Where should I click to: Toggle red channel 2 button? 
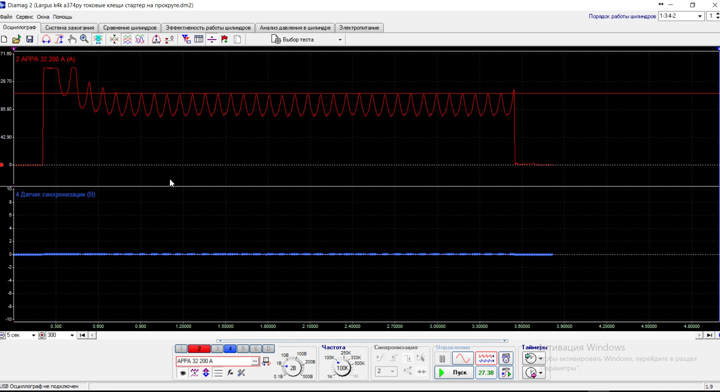(x=199, y=349)
